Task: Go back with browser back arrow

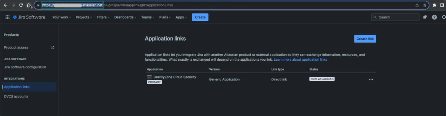Action: click(6, 5)
